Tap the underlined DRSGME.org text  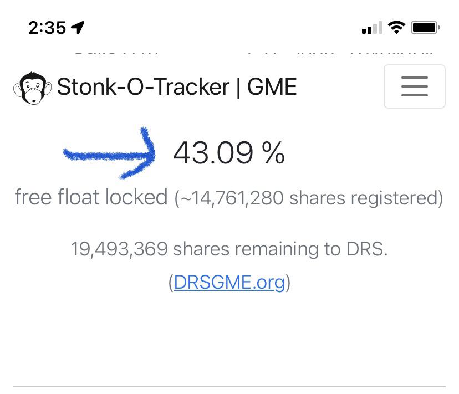coord(228,282)
